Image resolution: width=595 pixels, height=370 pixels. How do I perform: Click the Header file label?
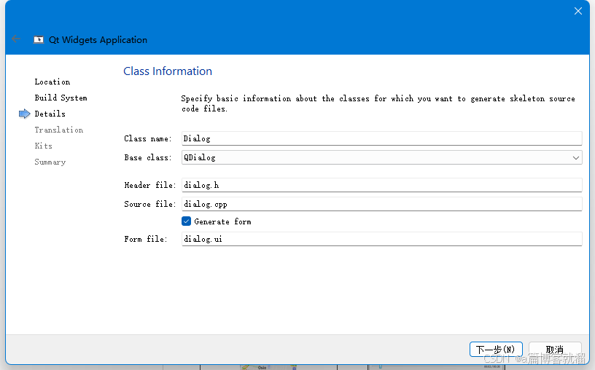pyautogui.click(x=150, y=185)
